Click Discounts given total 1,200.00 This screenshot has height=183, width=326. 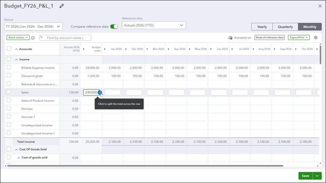click(x=93, y=76)
